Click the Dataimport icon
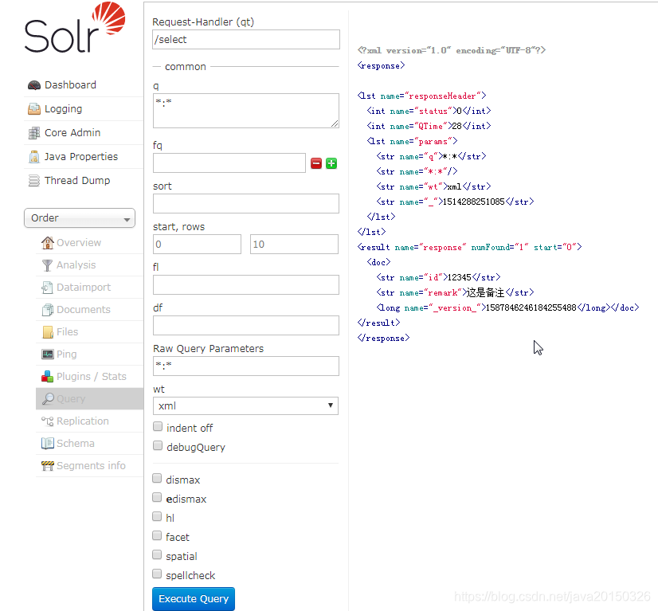This screenshot has width=658, height=611. click(x=47, y=288)
